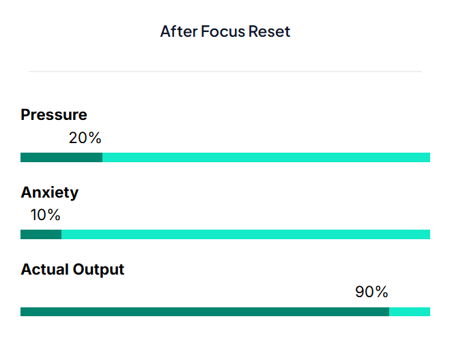
Task: Click the Actual Output label
Action: pyautogui.click(x=72, y=269)
